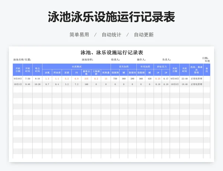This screenshot has height=171, width=223.
Task: Click the orange 0.2 大肠菌群 cell
Action: [96, 78]
